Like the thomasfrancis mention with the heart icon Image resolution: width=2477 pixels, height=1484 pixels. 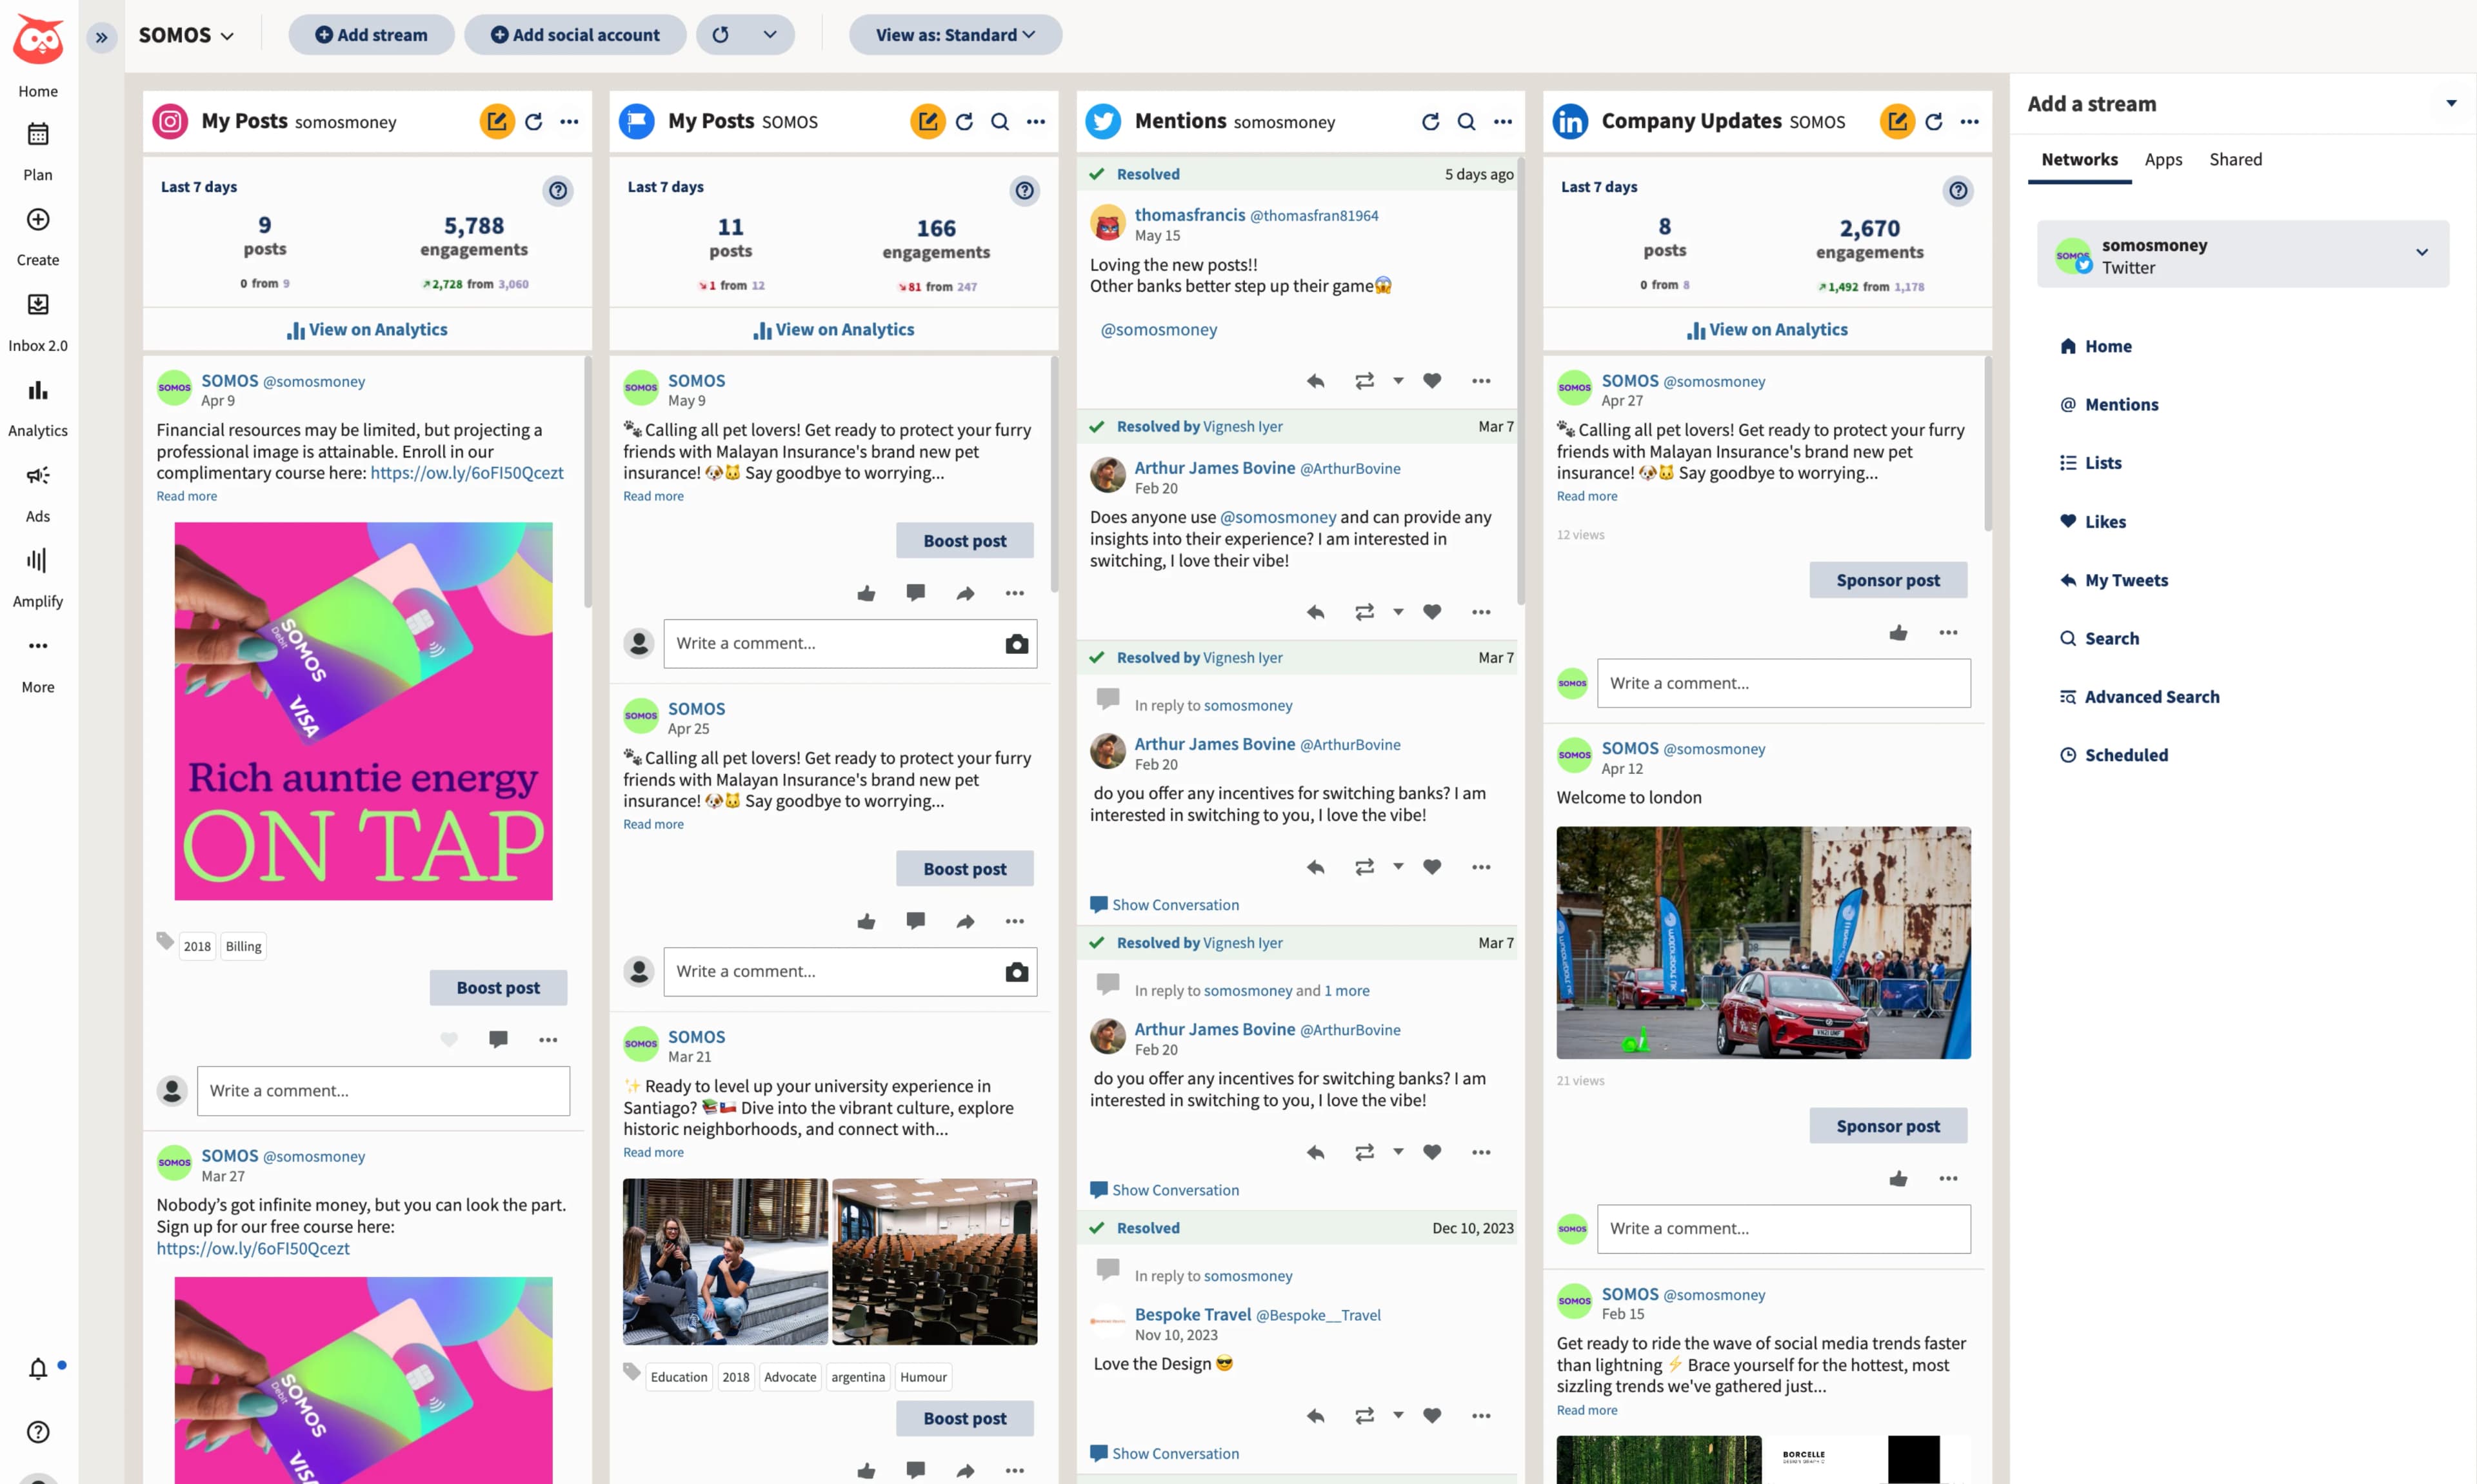[x=1431, y=380]
